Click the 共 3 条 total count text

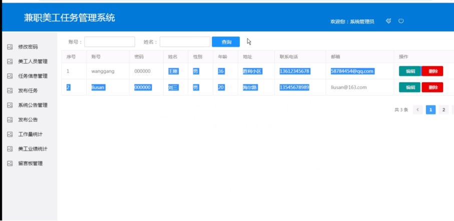pos(401,110)
